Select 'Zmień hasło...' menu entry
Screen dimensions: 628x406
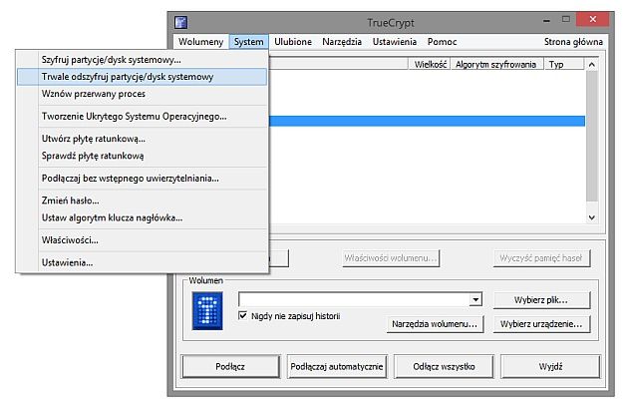tap(142, 201)
